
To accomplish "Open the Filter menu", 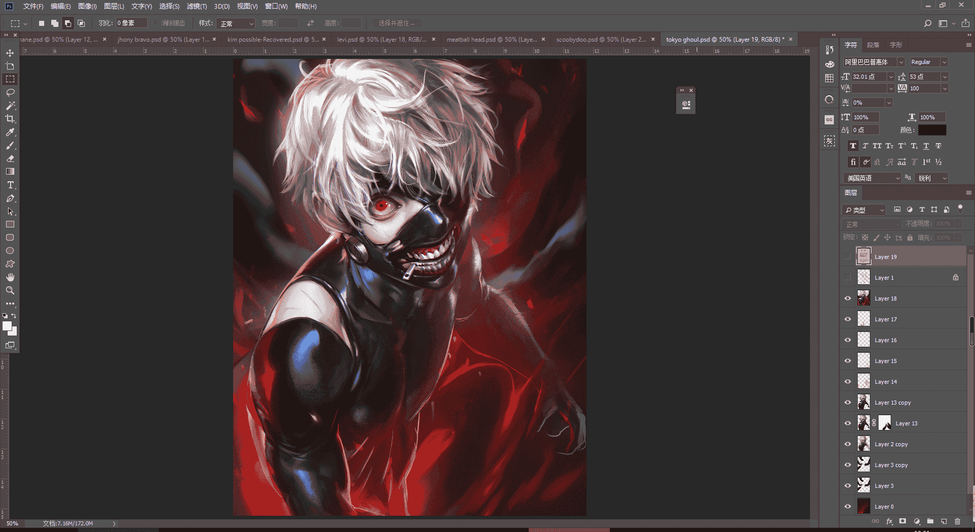I will pos(197,6).
